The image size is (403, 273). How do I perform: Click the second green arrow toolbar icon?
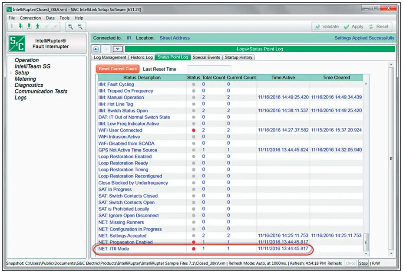(x=20, y=26)
